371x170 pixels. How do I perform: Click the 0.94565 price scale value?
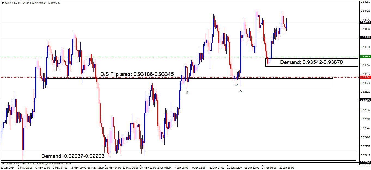point(365,2)
